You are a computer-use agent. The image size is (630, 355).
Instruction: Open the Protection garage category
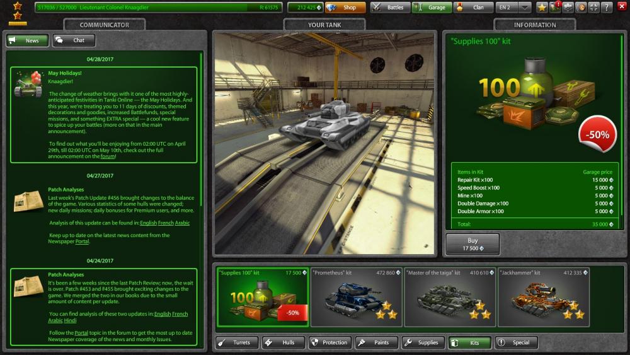tap(329, 342)
